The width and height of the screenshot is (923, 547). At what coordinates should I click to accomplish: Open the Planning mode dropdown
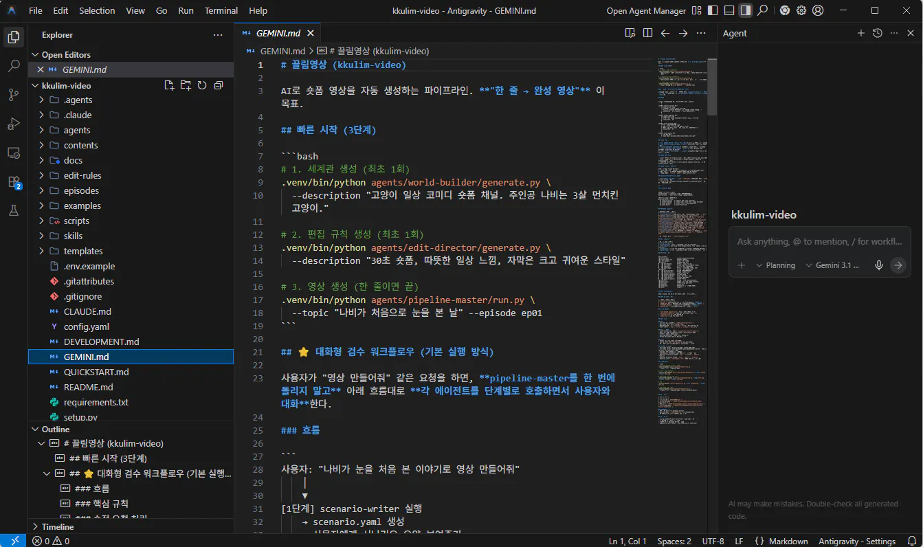tap(775, 265)
